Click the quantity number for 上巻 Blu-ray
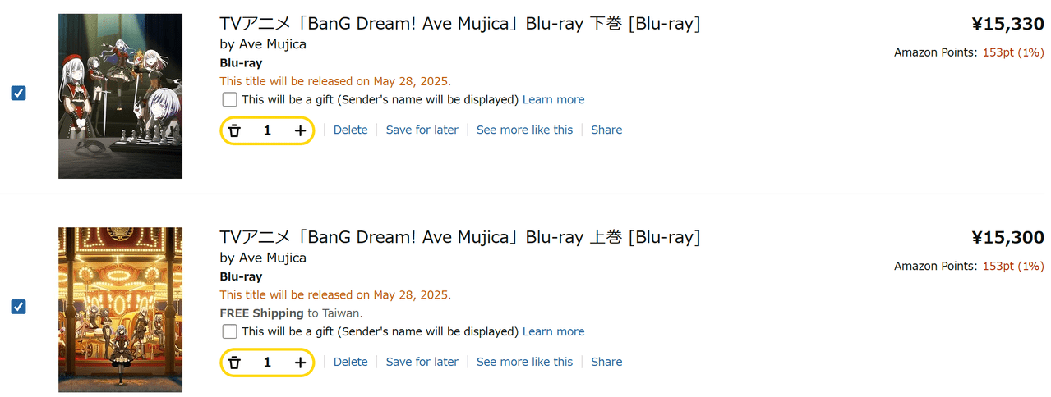This screenshot has height=397, width=1051. tap(267, 363)
